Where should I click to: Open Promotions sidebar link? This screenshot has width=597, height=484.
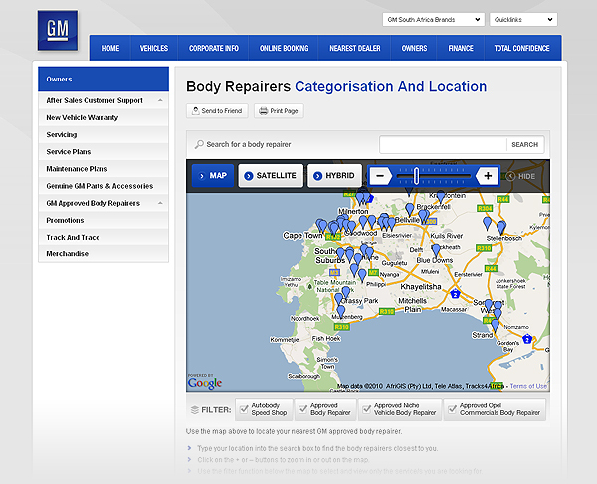(x=103, y=221)
